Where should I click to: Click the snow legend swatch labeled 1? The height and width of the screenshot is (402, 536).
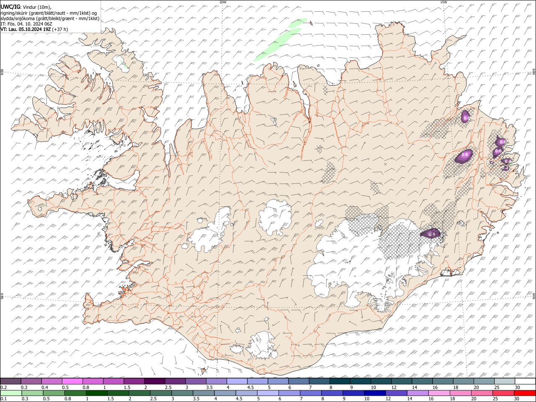click(x=113, y=381)
